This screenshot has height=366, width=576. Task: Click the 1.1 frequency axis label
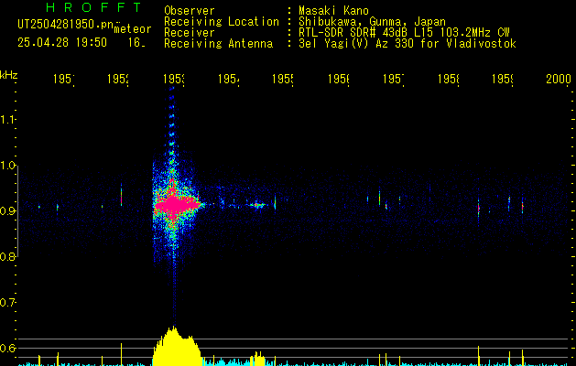click(7, 119)
